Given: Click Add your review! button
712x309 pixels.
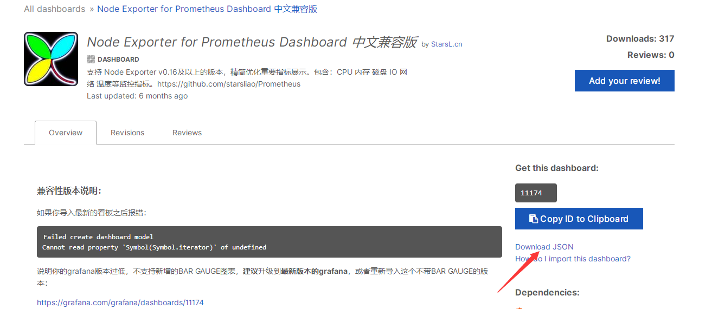Looking at the screenshot, I should [625, 81].
